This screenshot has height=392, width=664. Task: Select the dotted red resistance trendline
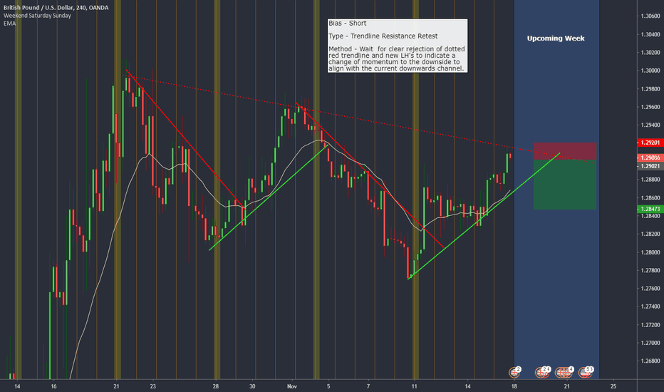pos(399,121)
